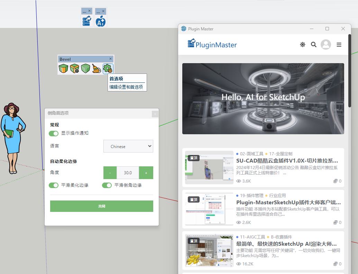Decrease angle with the minus button
This screenshot has height=274, width=358.
(110, 173)
